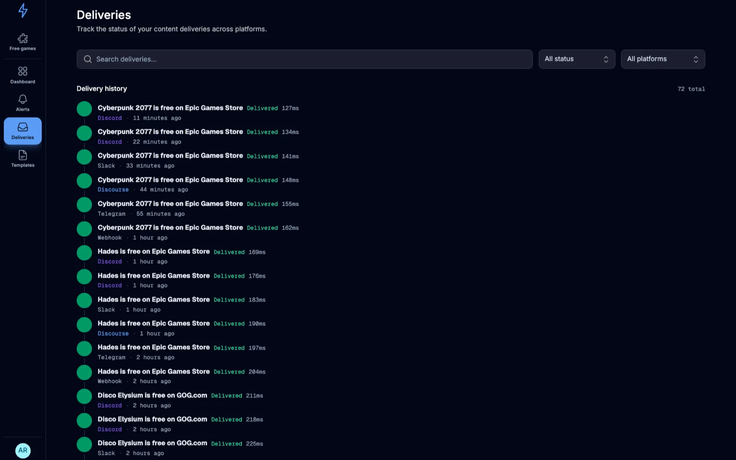The width and height of the screenshot is (736, 460).
Task: Click status dot for 155ms Telegram delivery
Action: [x=84, y=205]
